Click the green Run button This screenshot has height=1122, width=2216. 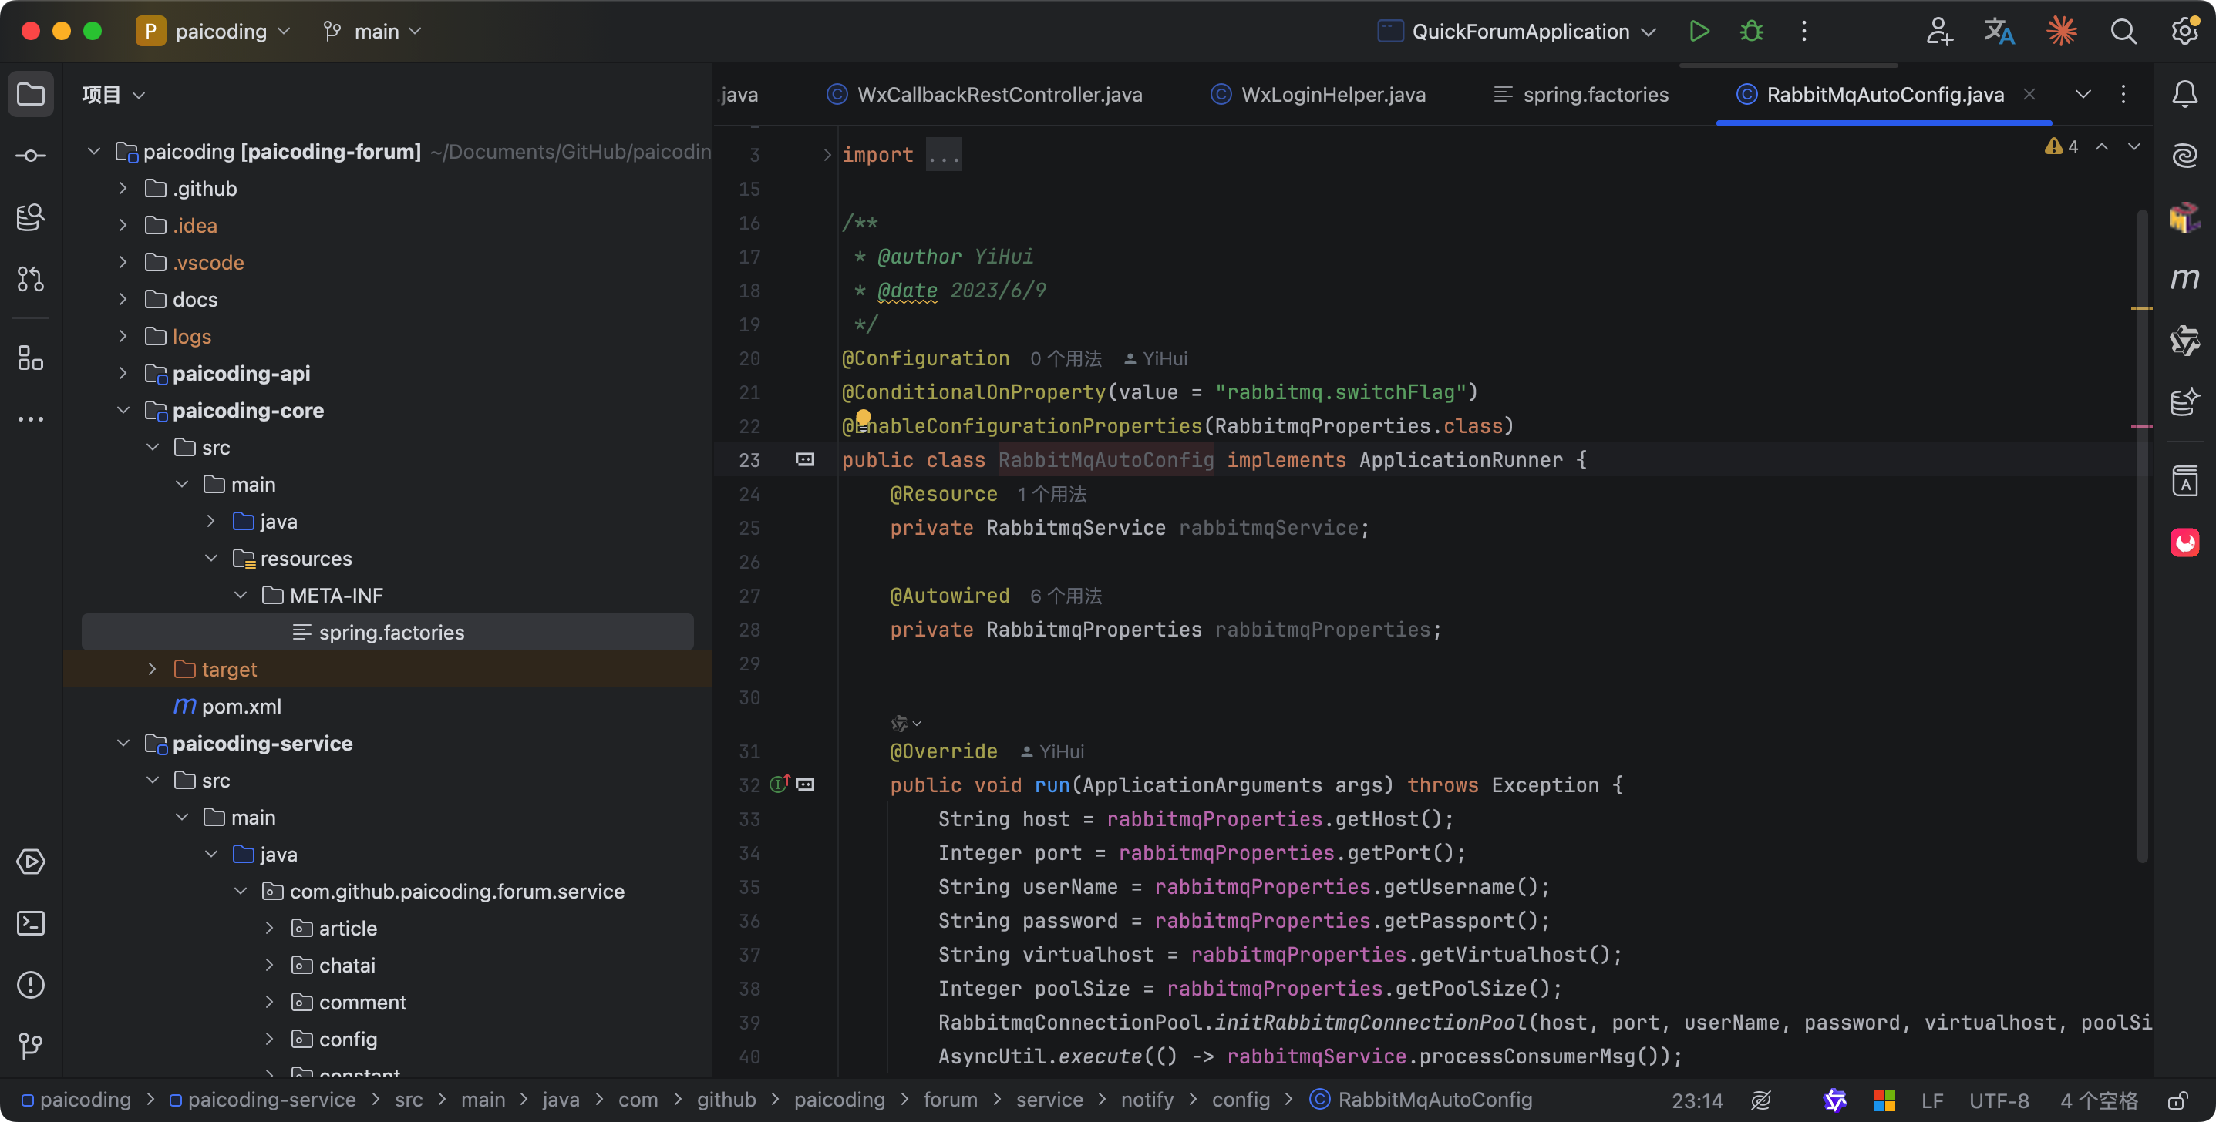point(1698,32)
